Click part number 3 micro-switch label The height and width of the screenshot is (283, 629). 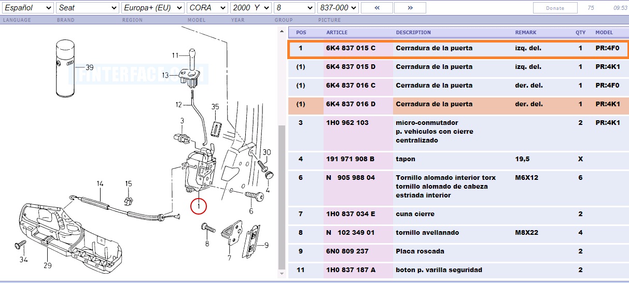click(182, 121)
